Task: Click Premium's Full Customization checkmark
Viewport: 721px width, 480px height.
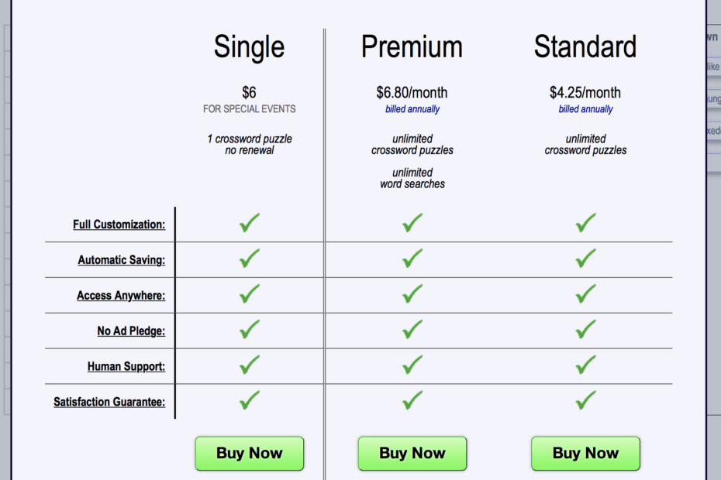Action: pyautogui.click(x=412, y=224)
